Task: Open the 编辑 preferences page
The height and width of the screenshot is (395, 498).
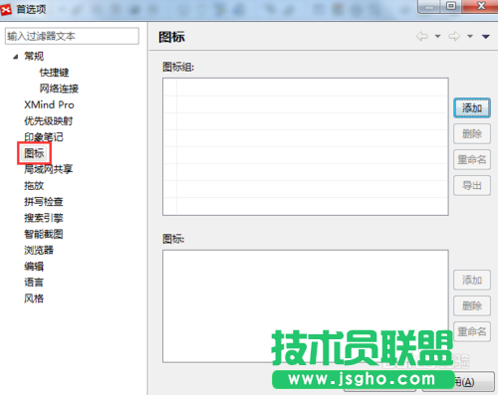Action: pyautogui.click(x=34, y=267)
